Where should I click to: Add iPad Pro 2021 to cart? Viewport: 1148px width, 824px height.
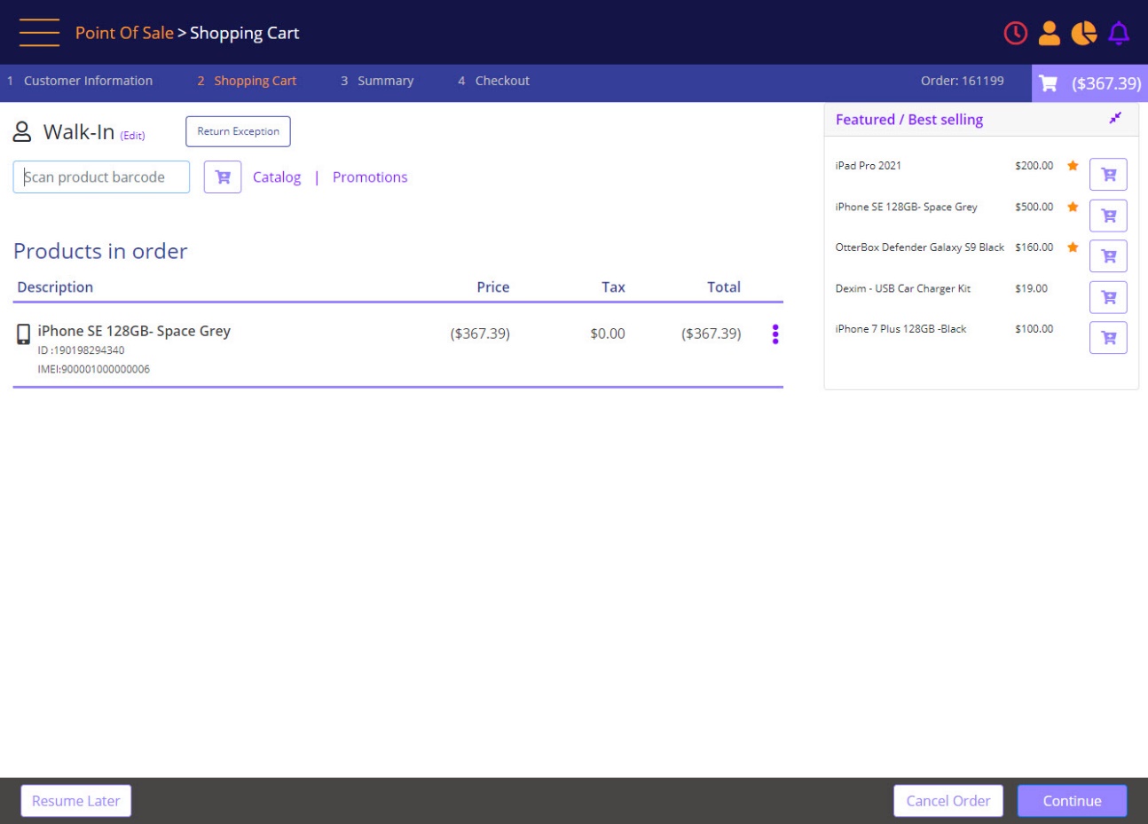click(x=1108, y=175)
